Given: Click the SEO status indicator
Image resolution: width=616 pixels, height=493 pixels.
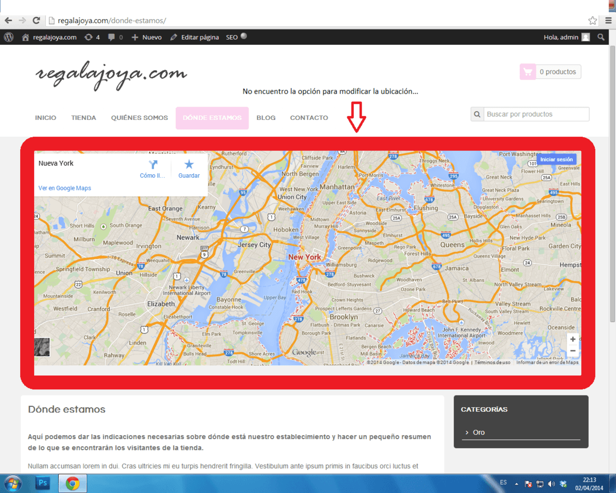Looking at the screenshot, I should point(244,36).
